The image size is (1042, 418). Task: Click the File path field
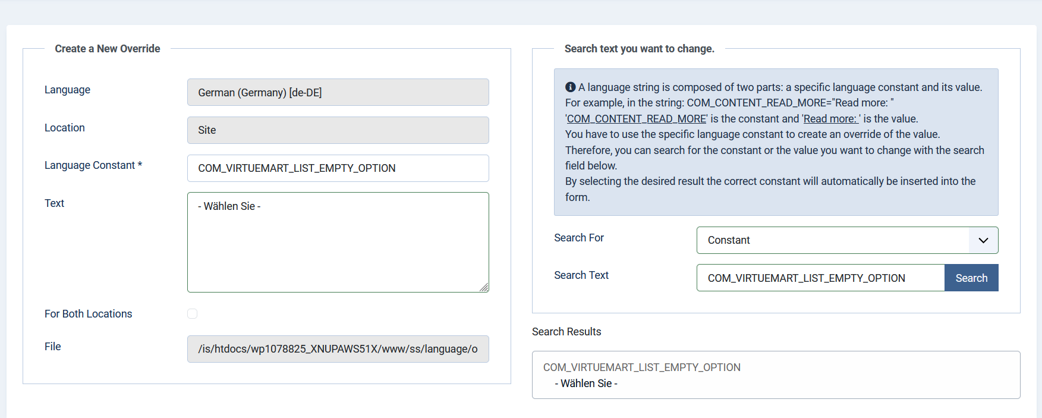(x=338, y=349)
